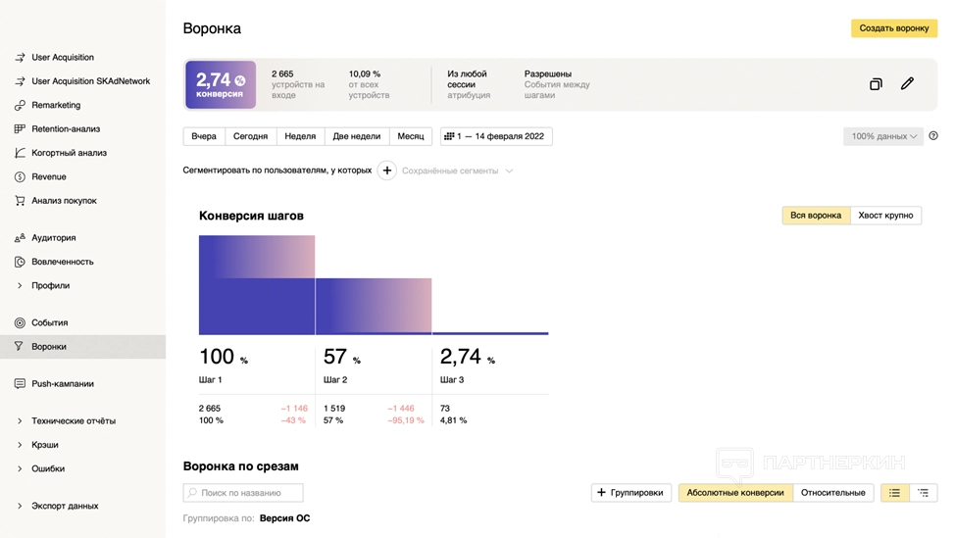Click the help question mark icon
This screenshot has width=955, height=538.
(x=933, y=136)
